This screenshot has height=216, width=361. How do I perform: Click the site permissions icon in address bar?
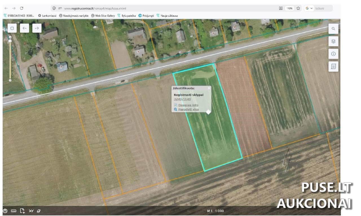pos(60,8)
